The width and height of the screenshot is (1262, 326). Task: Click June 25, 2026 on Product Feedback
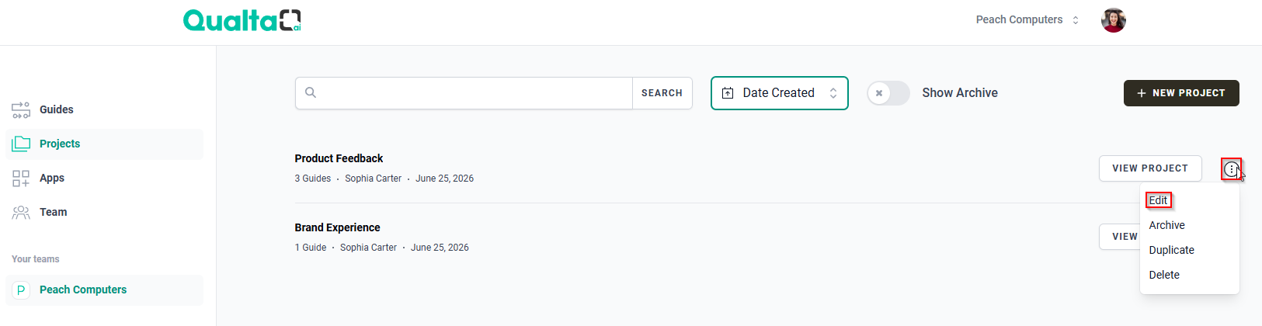coord(444,179)
